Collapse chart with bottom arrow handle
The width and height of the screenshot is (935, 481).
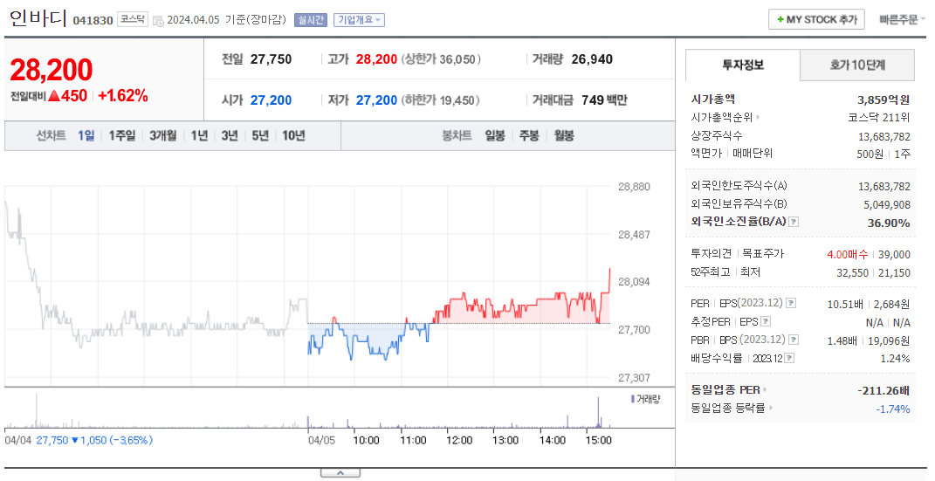click(x=340, y=473)
